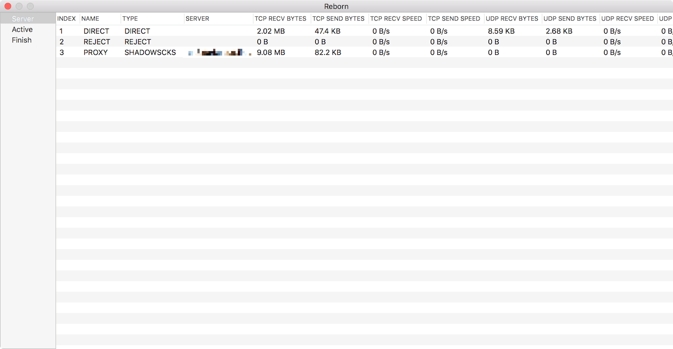
Task: Click the blurred server address in PROXY row
Action: point(219,52)
